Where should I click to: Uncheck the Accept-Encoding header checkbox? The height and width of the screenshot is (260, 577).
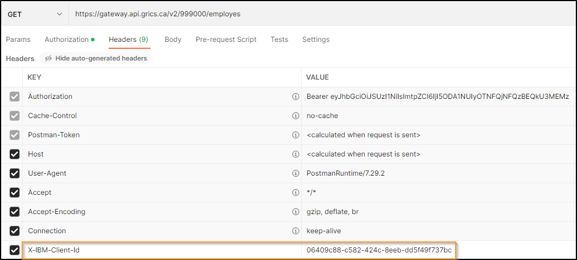(14, 212)
